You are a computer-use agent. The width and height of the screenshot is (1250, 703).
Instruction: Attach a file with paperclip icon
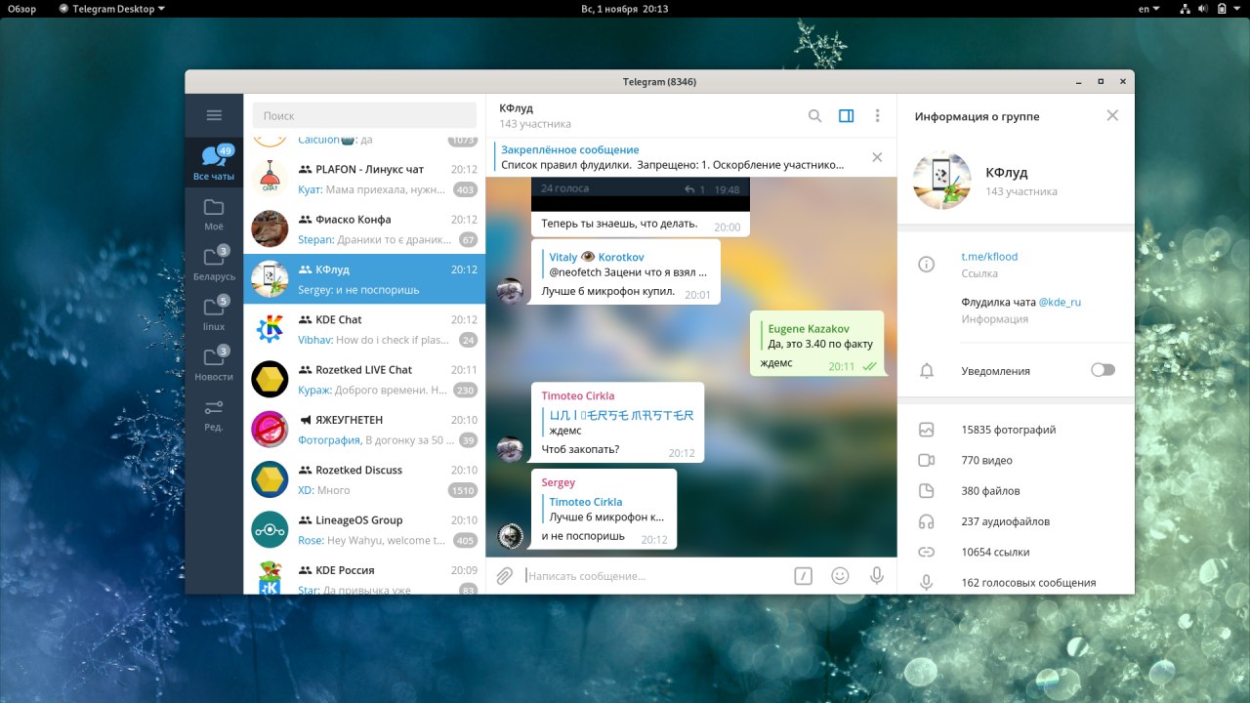tap(504, 576)
